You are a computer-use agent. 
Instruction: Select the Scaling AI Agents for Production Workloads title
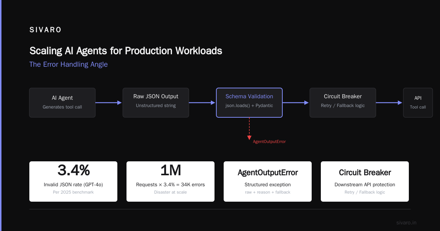coord(126,51)
